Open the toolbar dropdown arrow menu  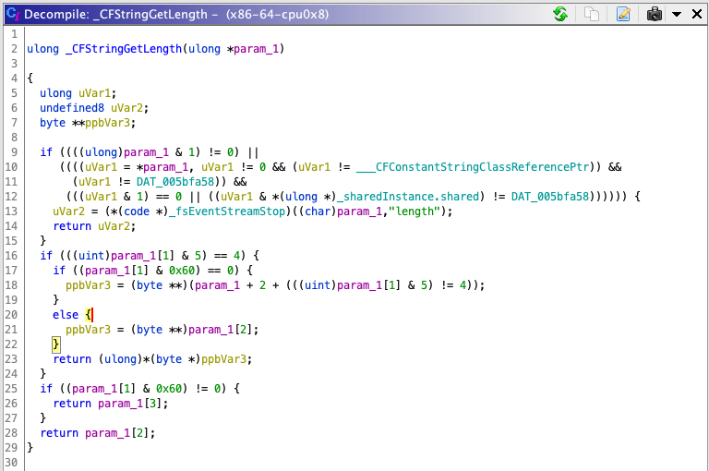click(x=676, y=14)
